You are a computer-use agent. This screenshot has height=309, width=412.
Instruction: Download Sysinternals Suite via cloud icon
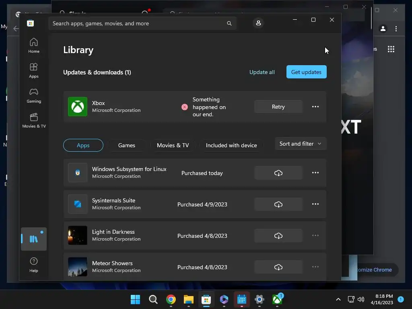pyautogui.click(x=278, y=204)
